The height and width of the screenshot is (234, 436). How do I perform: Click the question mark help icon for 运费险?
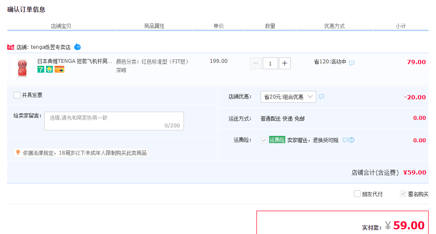351,140
